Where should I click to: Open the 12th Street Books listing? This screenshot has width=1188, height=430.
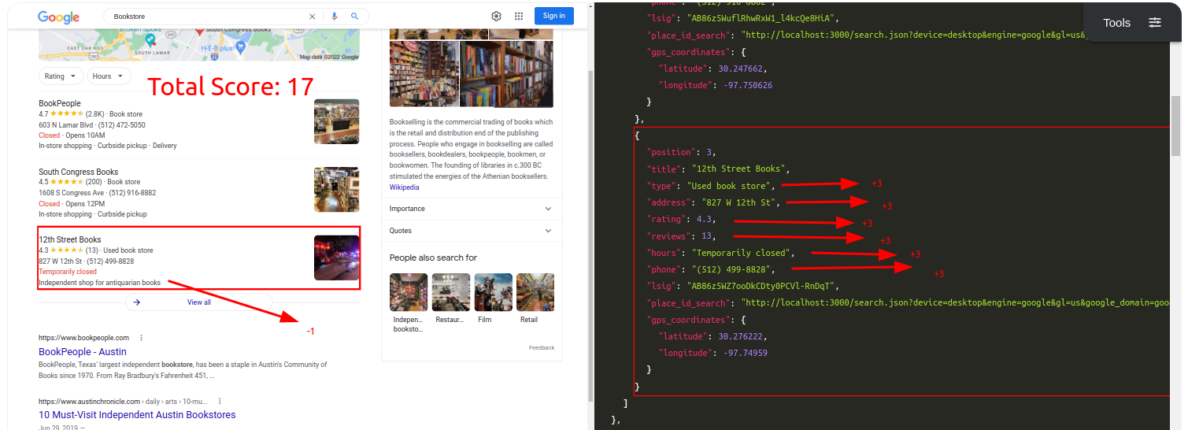(70, 239)
